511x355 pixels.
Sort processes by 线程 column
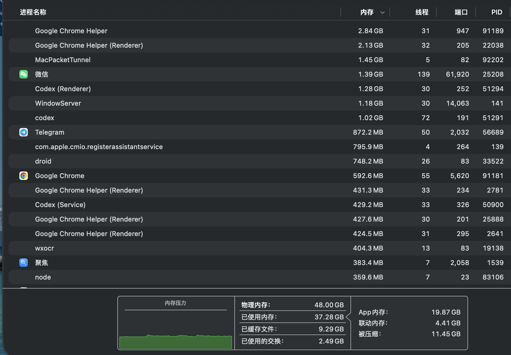(422, 12)
